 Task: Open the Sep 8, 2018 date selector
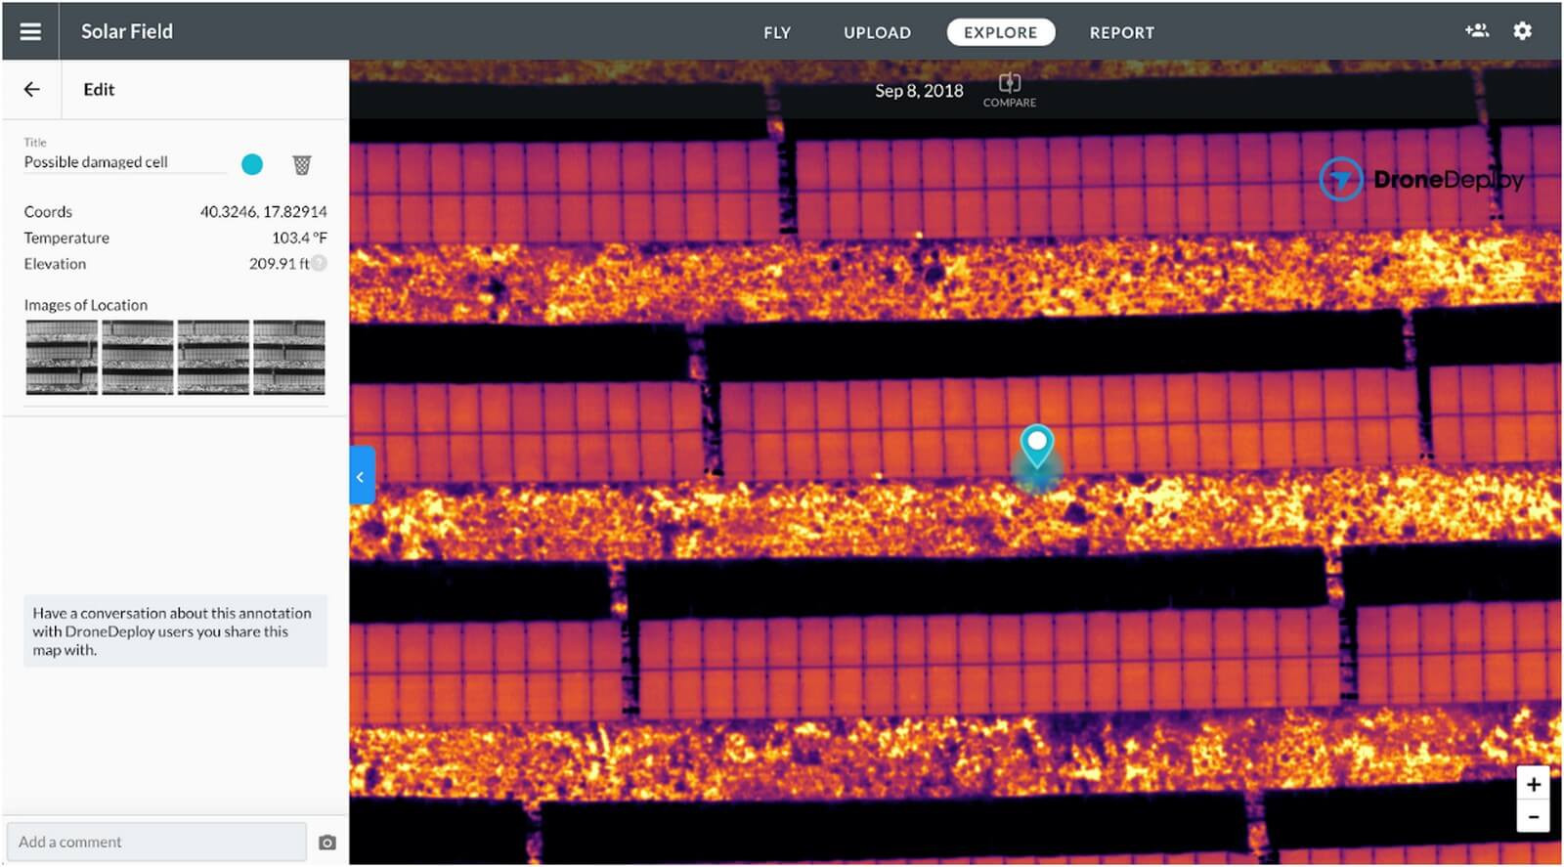pos(918,91)
